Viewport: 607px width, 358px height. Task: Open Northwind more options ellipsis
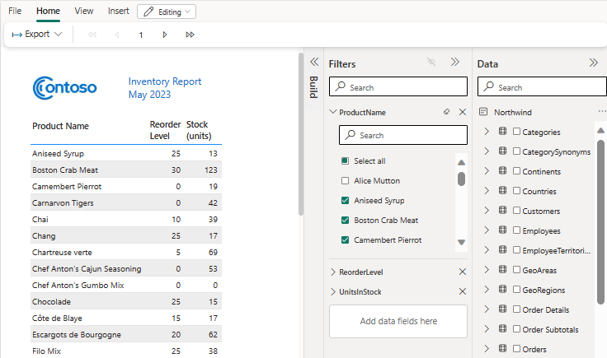(x=601, y=112)
